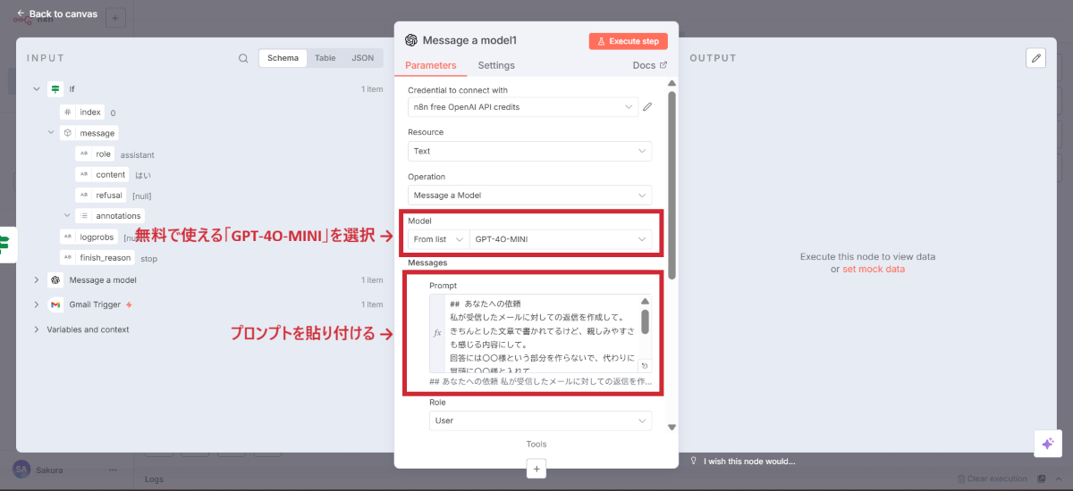This screenshot has width=1073, height=491.
Task: Click the Clear execution button
Action: click(x=994, y=479)
